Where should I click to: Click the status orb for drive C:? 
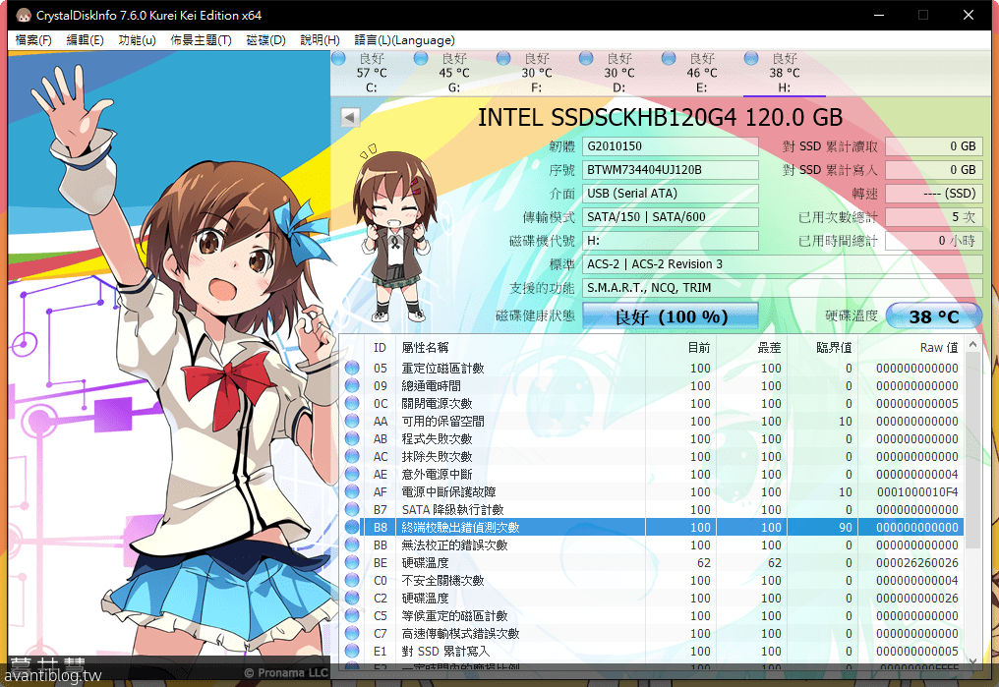click(x=338, y=59)
